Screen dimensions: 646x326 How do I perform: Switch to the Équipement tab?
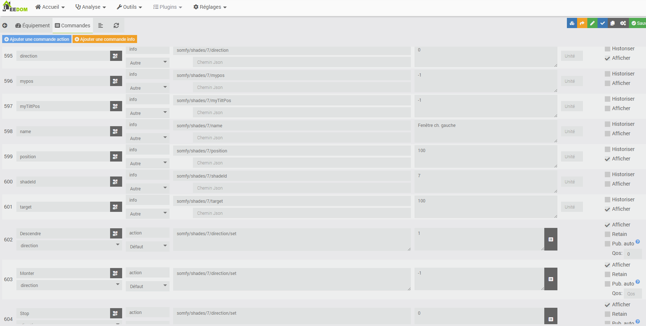click(x=32, y=26)
